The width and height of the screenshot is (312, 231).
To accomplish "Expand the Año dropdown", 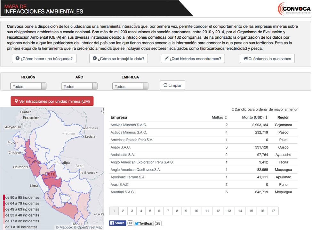I will click(x=79, y=86).
